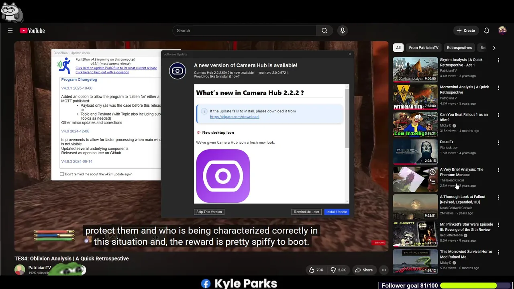Click 'New desktop icon' heading in release notes
514x289 pixels.
coord(218,132)
